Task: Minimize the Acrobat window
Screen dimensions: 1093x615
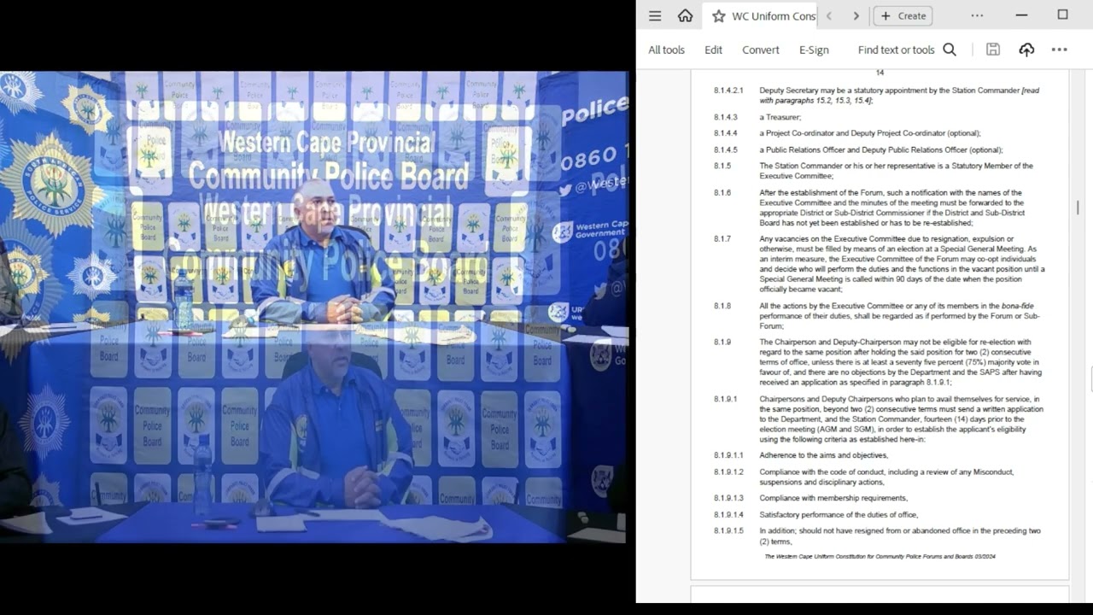Action: pyautogui.click(x=1021, y=15)
